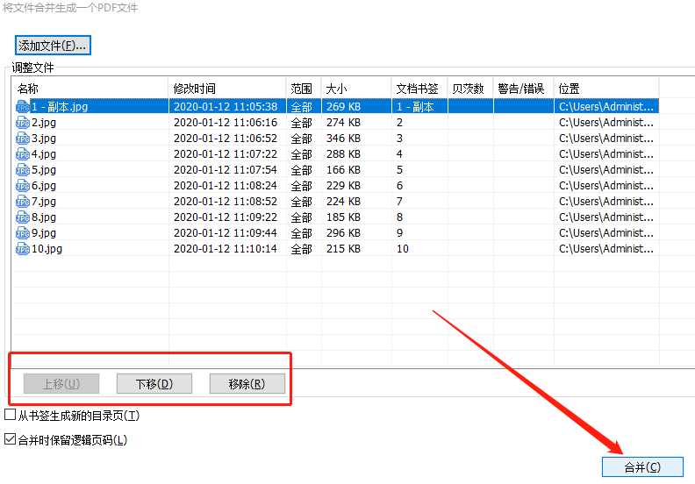Click the size value 269 KB

point(343,107)
